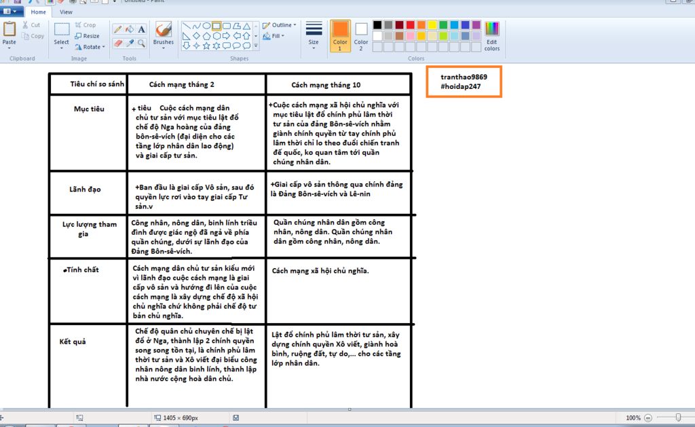
Task: Click the 100% zoom level text
Action: (x=633, y=417)
